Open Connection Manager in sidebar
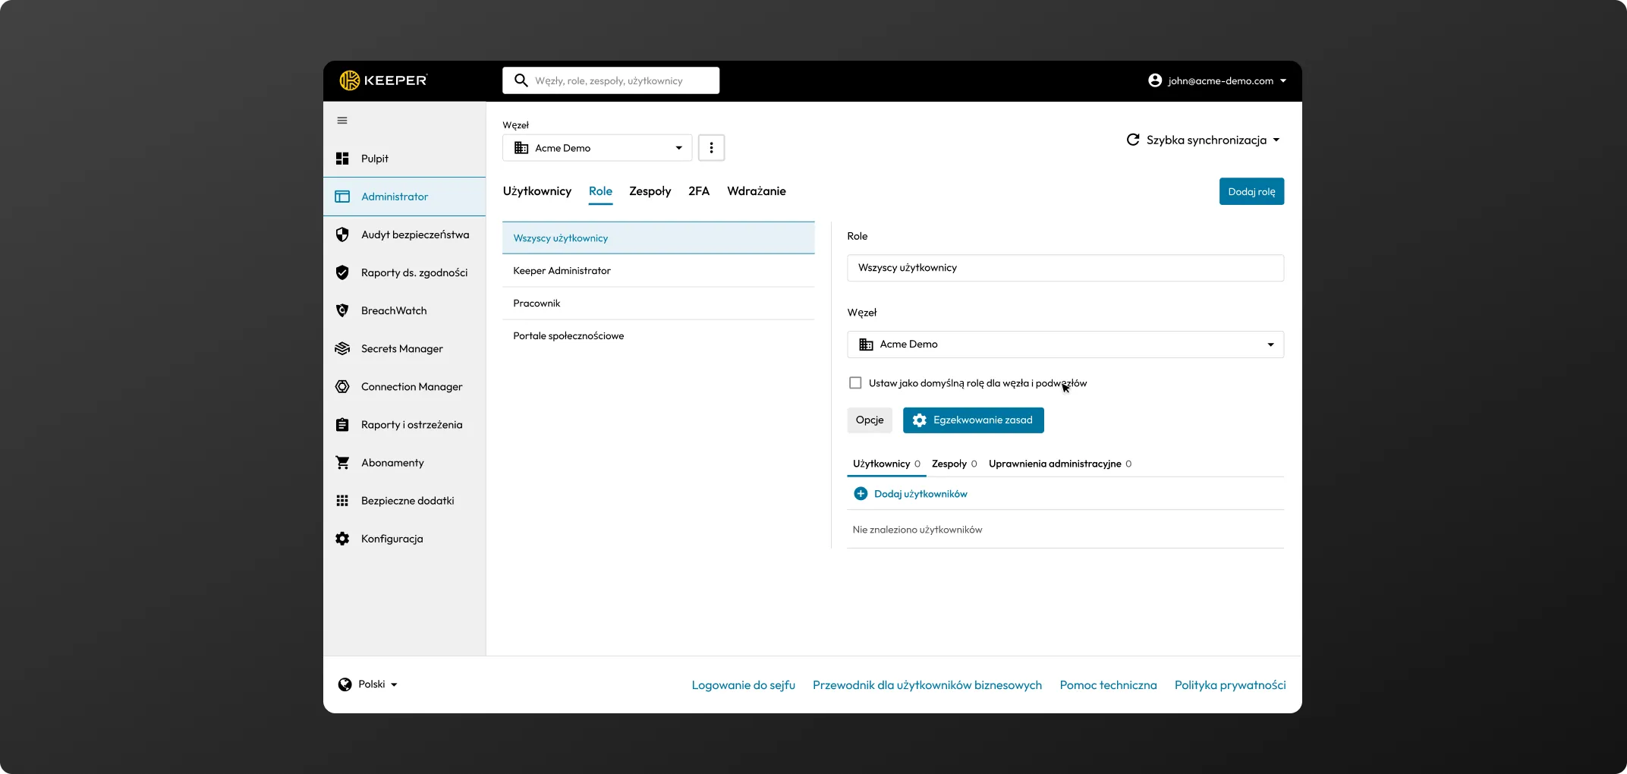The height and width of the screenshot is (774, 1627). tap(404, 386)
